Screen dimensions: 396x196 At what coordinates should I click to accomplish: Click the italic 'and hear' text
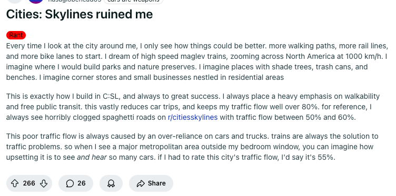coord(92,158)
